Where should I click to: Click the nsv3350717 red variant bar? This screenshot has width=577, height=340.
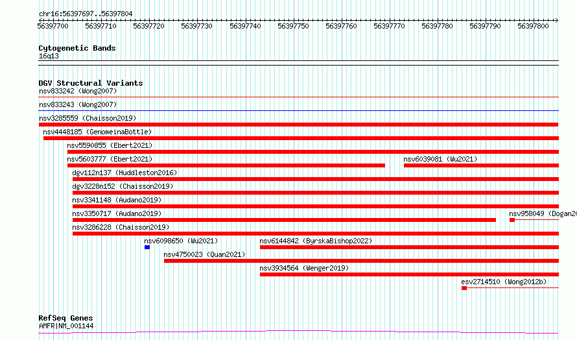coord(284,220)
